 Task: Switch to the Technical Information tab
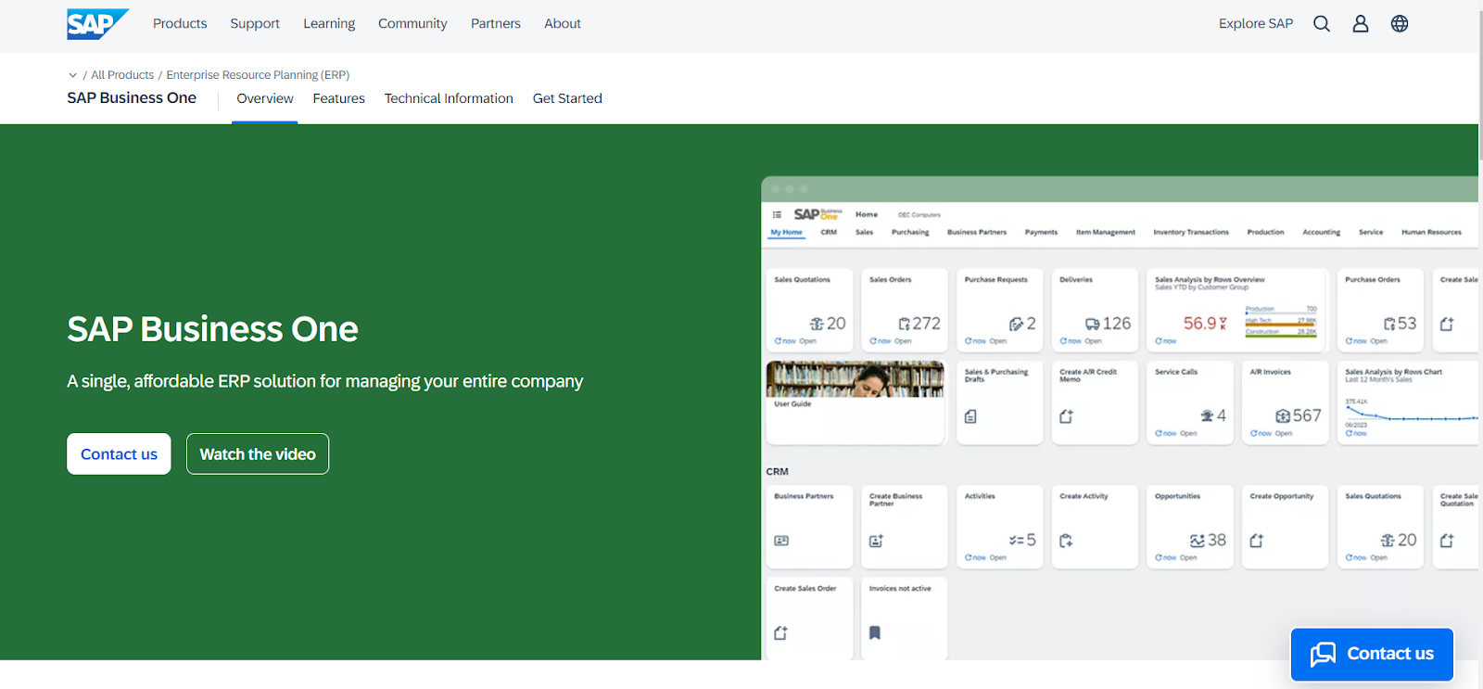tap(449, 98)
